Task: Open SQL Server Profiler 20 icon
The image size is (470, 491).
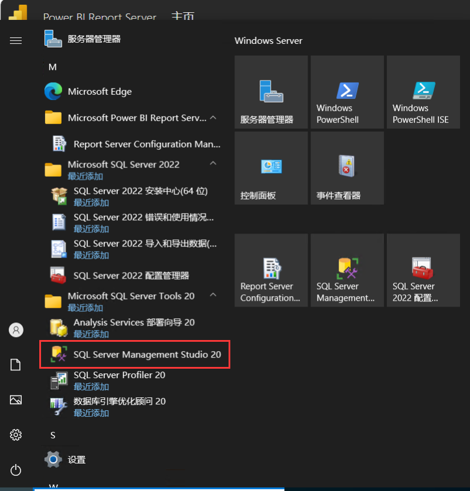Action: [59, 380]
